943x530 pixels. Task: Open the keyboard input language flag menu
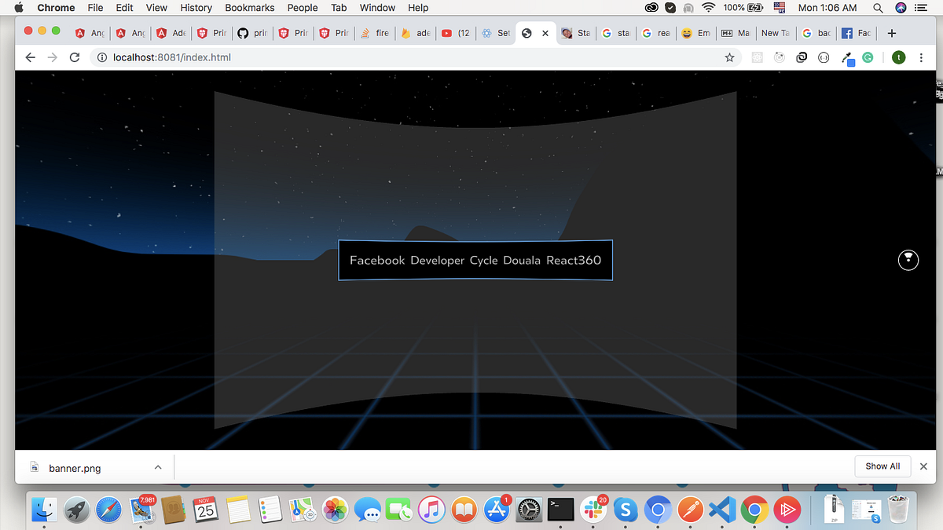point(779,8)
